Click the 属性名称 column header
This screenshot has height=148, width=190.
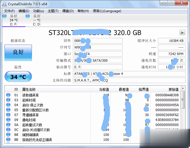point(56,89)
